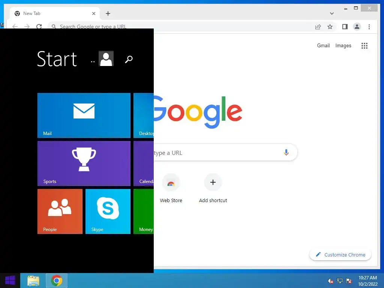
Task: Click the Start screen search magnifier
Action: (x=129, y=59)
